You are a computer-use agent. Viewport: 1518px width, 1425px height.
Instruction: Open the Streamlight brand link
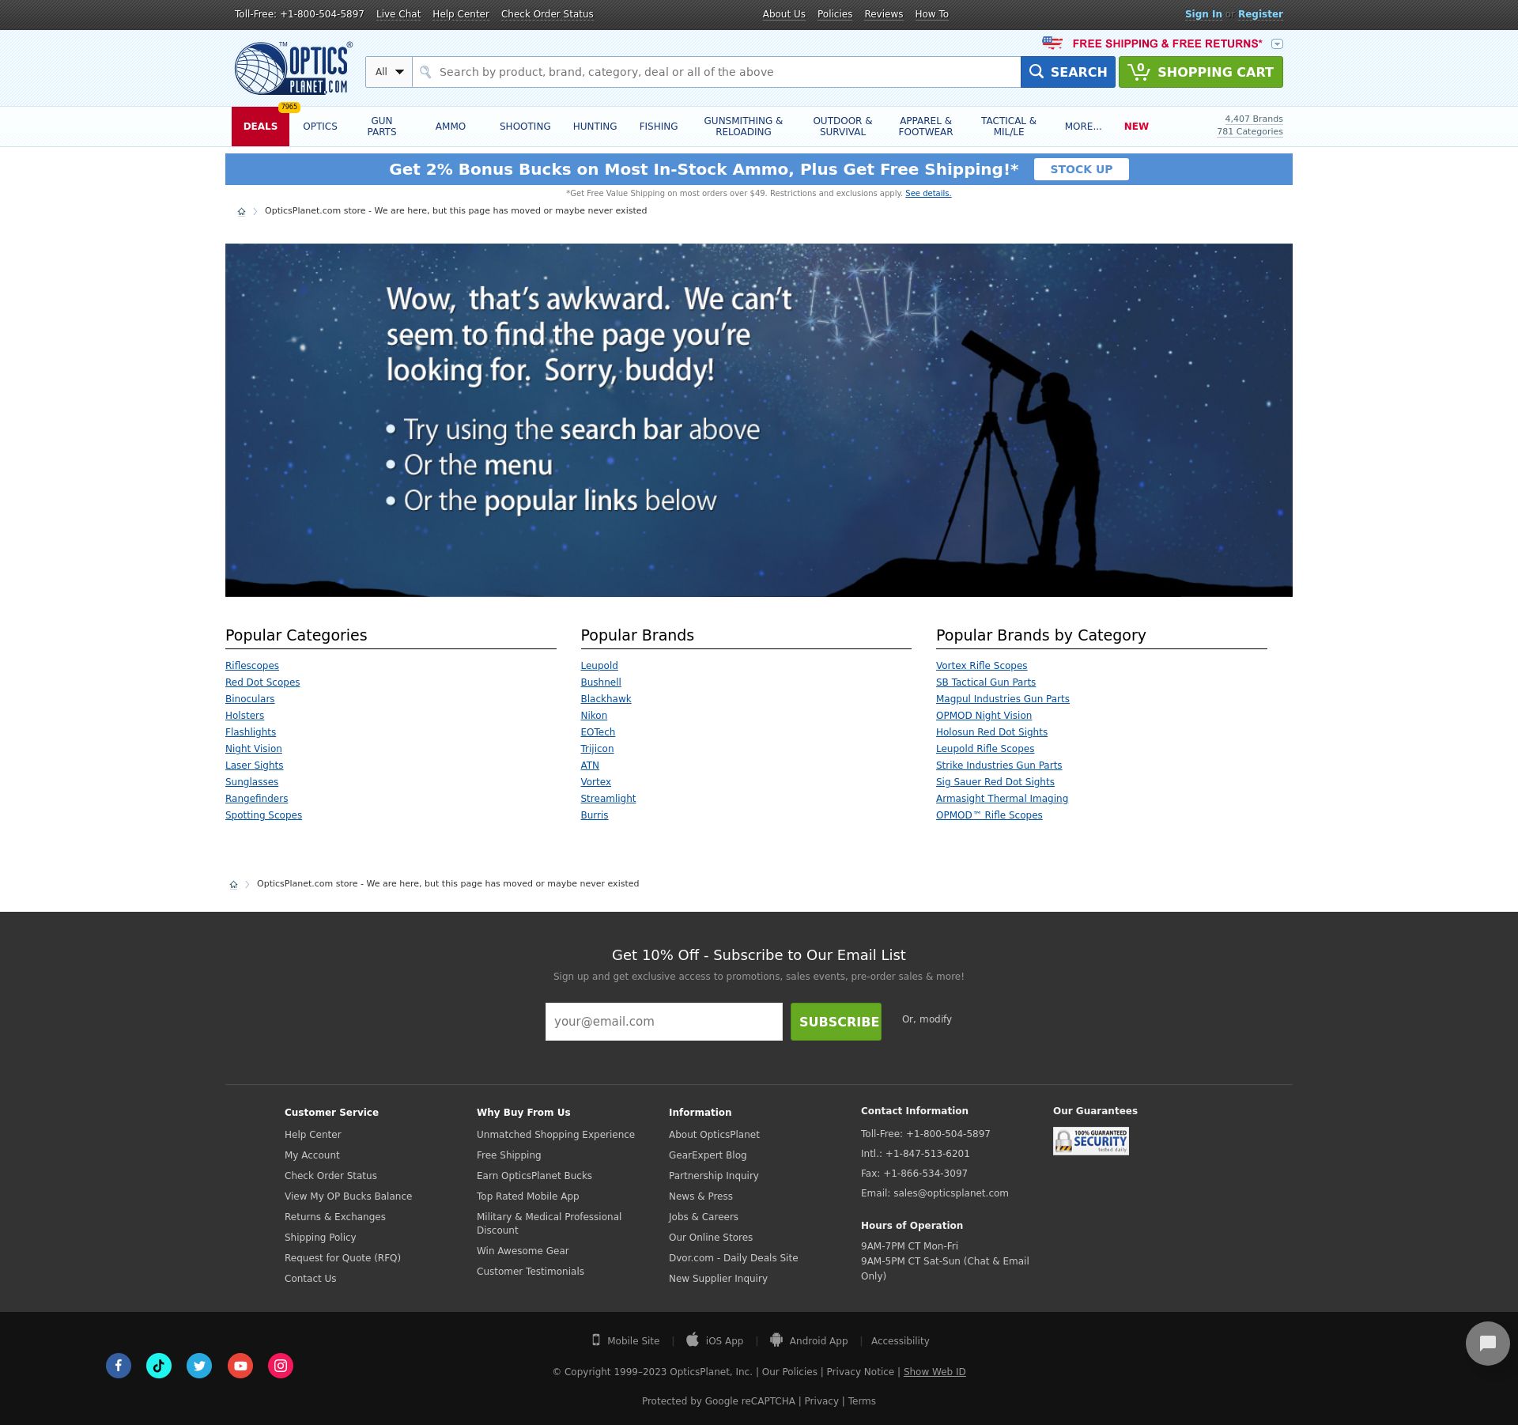(608, 799)
